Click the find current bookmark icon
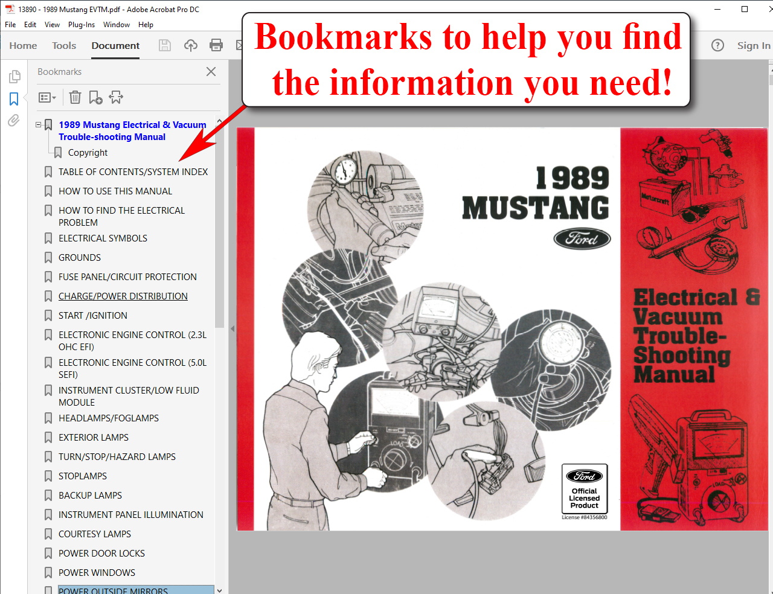 [x=116, y=97]
